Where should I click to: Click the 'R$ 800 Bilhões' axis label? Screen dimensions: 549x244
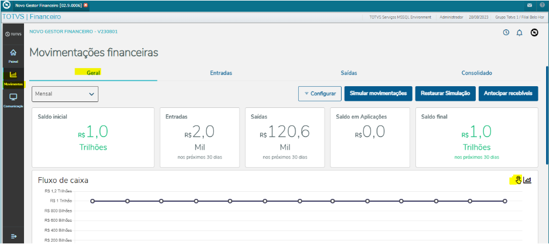click(58, 211)
